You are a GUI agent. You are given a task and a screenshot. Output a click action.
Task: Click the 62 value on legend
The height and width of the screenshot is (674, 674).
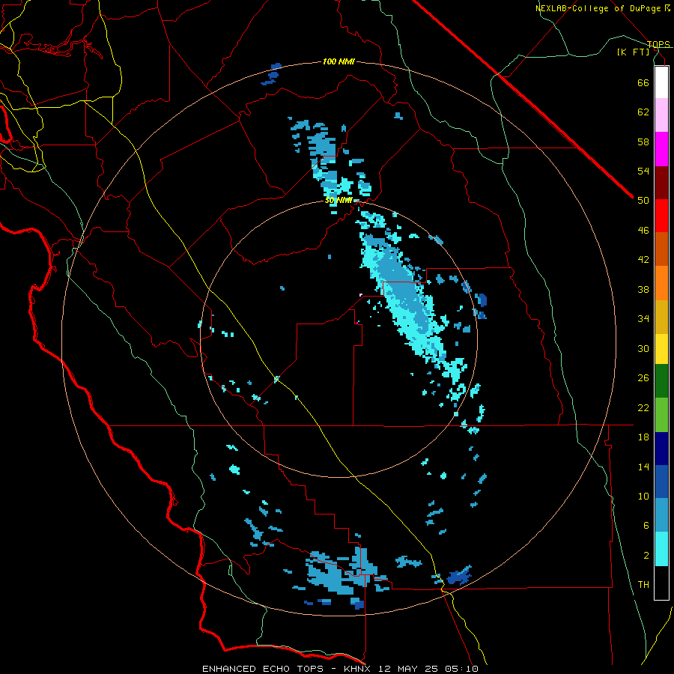[643, 112]
